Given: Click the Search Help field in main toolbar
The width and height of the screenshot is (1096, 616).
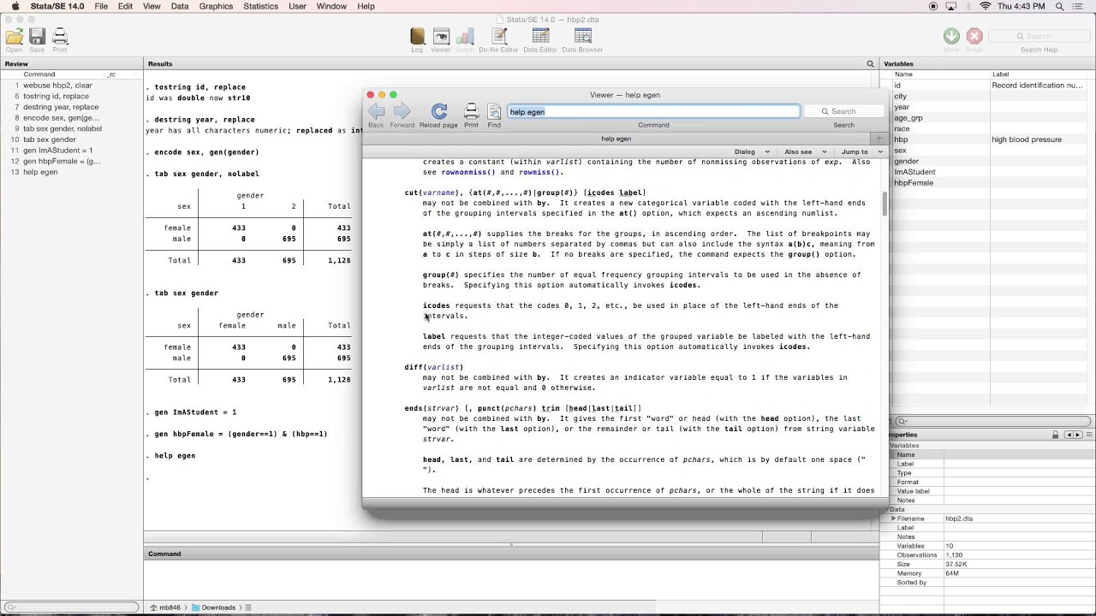Looking at the screenshot, I should click(x=1039, y=36).
